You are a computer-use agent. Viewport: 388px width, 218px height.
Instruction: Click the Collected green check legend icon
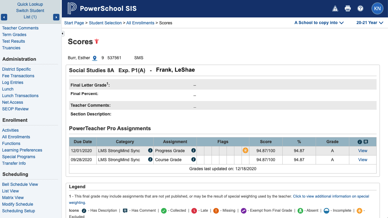click(164, 211)
